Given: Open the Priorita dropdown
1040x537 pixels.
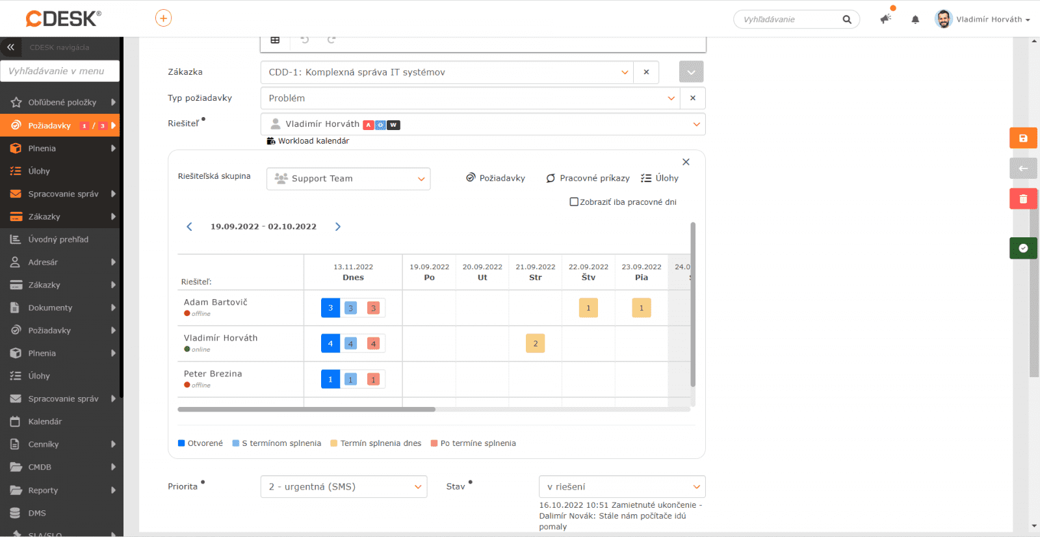Looking at the screenshot, I should [x=344, y=487].
